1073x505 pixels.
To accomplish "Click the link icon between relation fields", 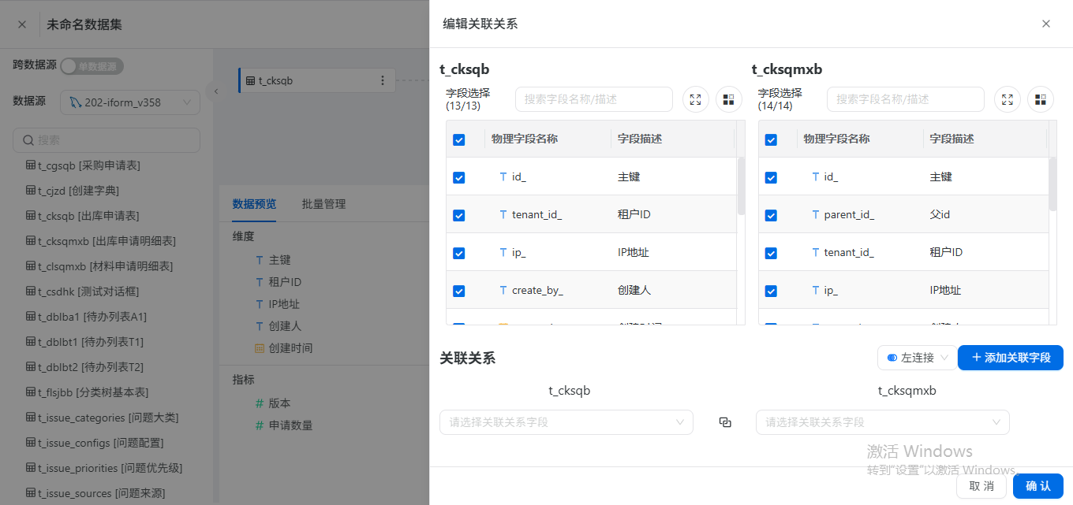I will coord(725,422).
